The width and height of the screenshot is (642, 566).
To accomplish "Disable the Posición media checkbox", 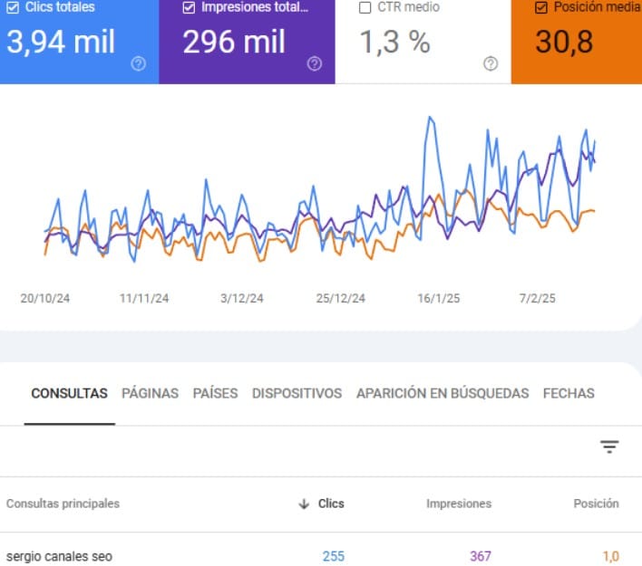I will [x=541, y=8].
